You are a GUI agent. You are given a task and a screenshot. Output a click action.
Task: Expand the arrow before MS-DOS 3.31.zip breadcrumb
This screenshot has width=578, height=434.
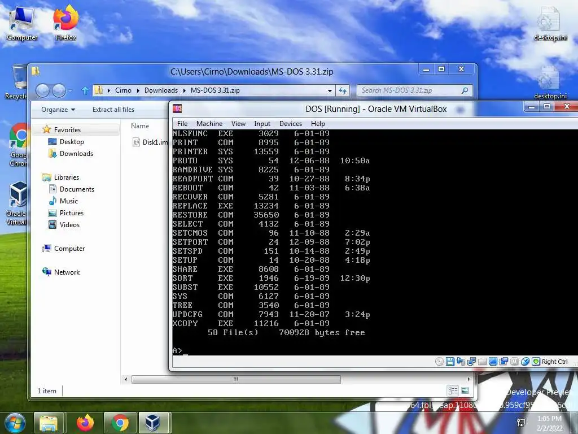pyautogui.click(x=185, y=90)
